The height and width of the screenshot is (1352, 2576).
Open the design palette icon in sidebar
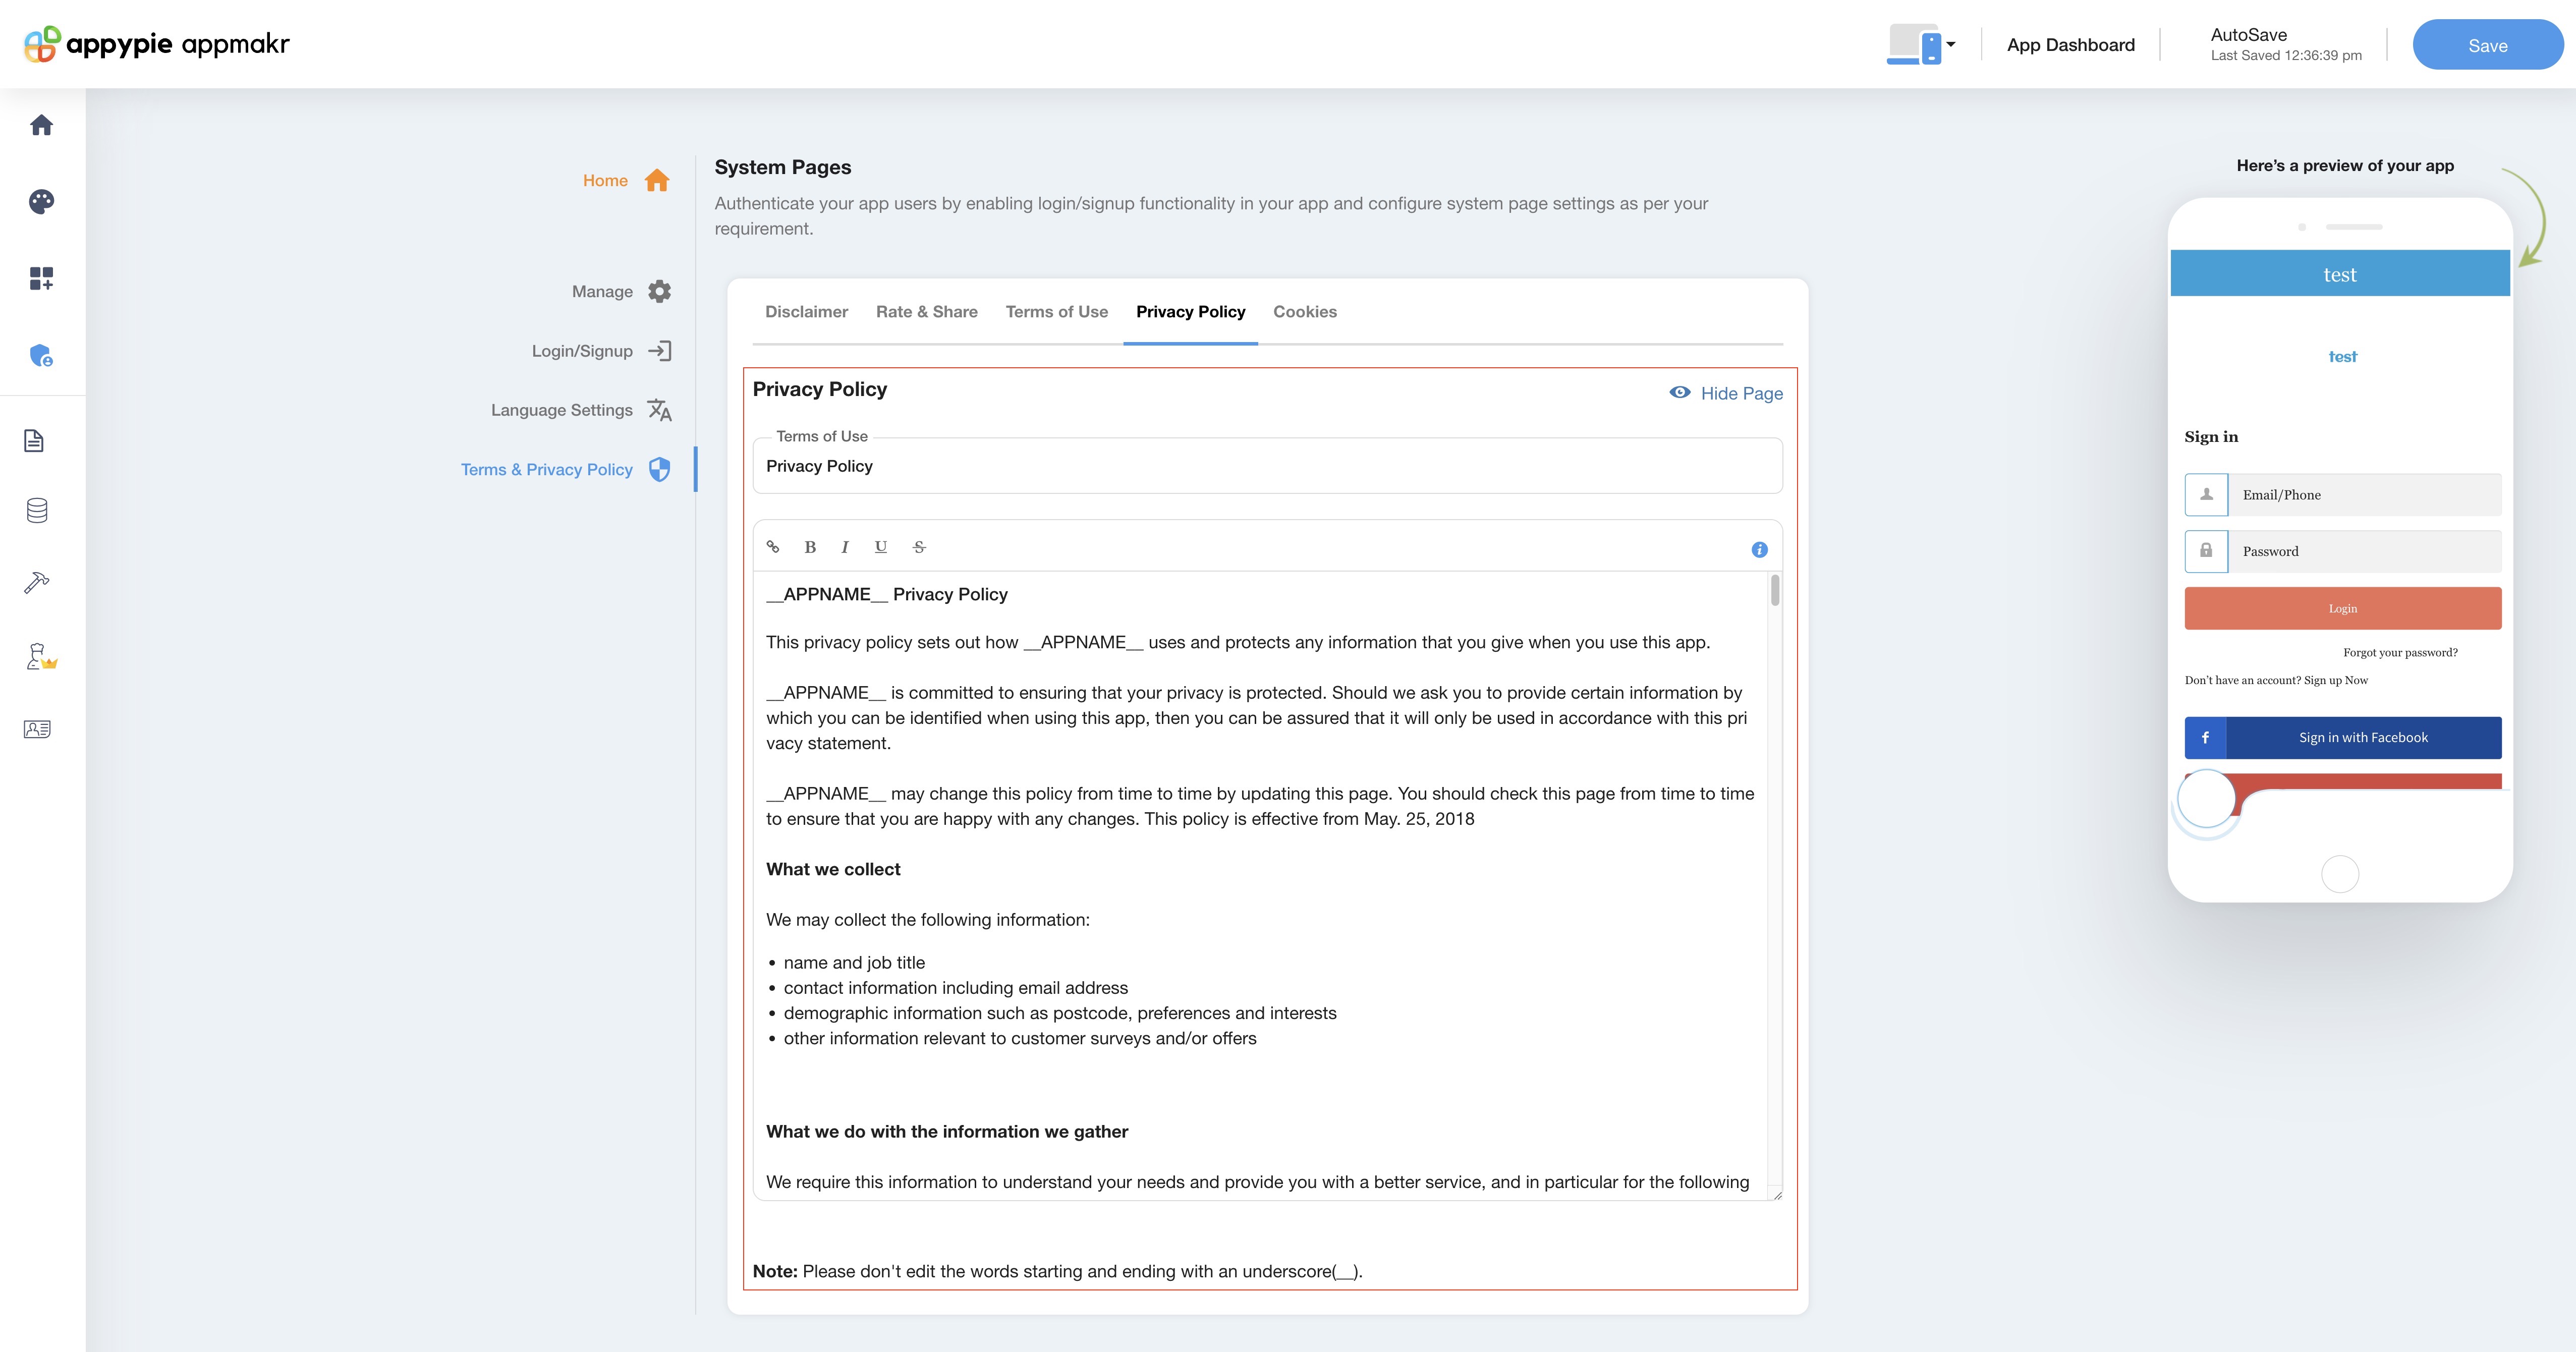[x=41, y=202]
